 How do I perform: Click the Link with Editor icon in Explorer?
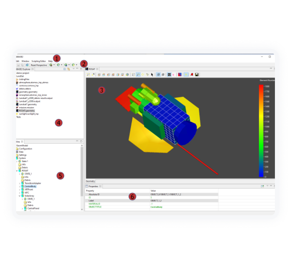tap(68, 69)
